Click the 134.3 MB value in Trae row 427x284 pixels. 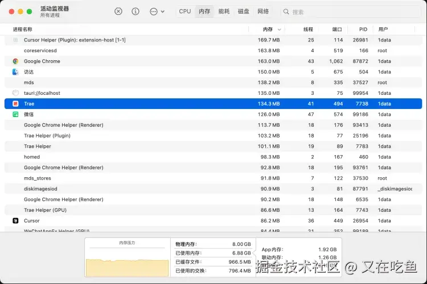pyautogui.click(x=269, y=103)
